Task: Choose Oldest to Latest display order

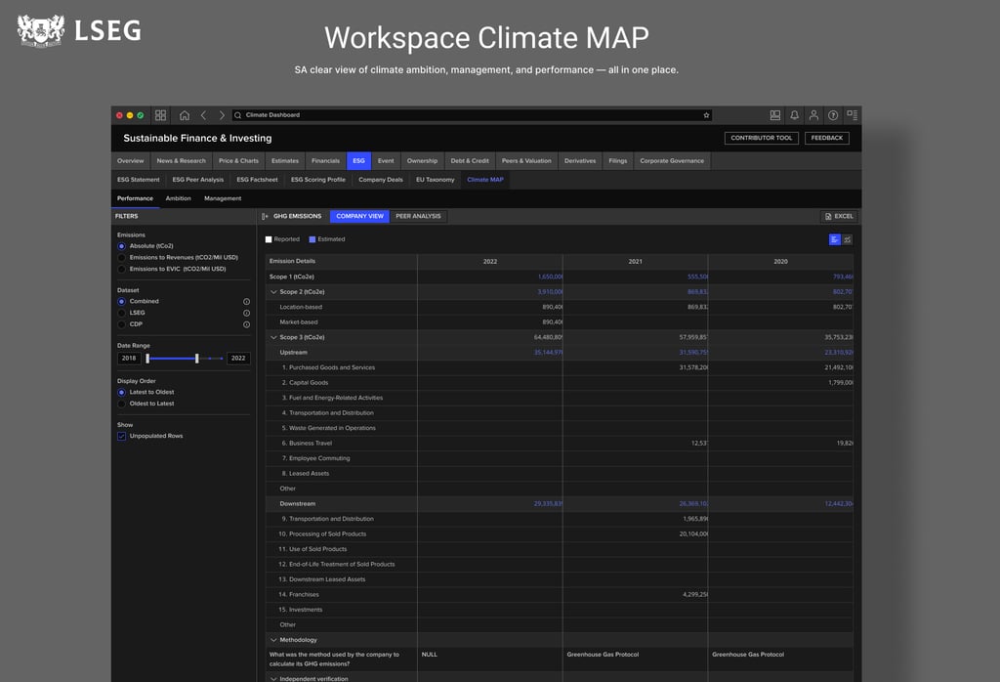Action: 122,404
